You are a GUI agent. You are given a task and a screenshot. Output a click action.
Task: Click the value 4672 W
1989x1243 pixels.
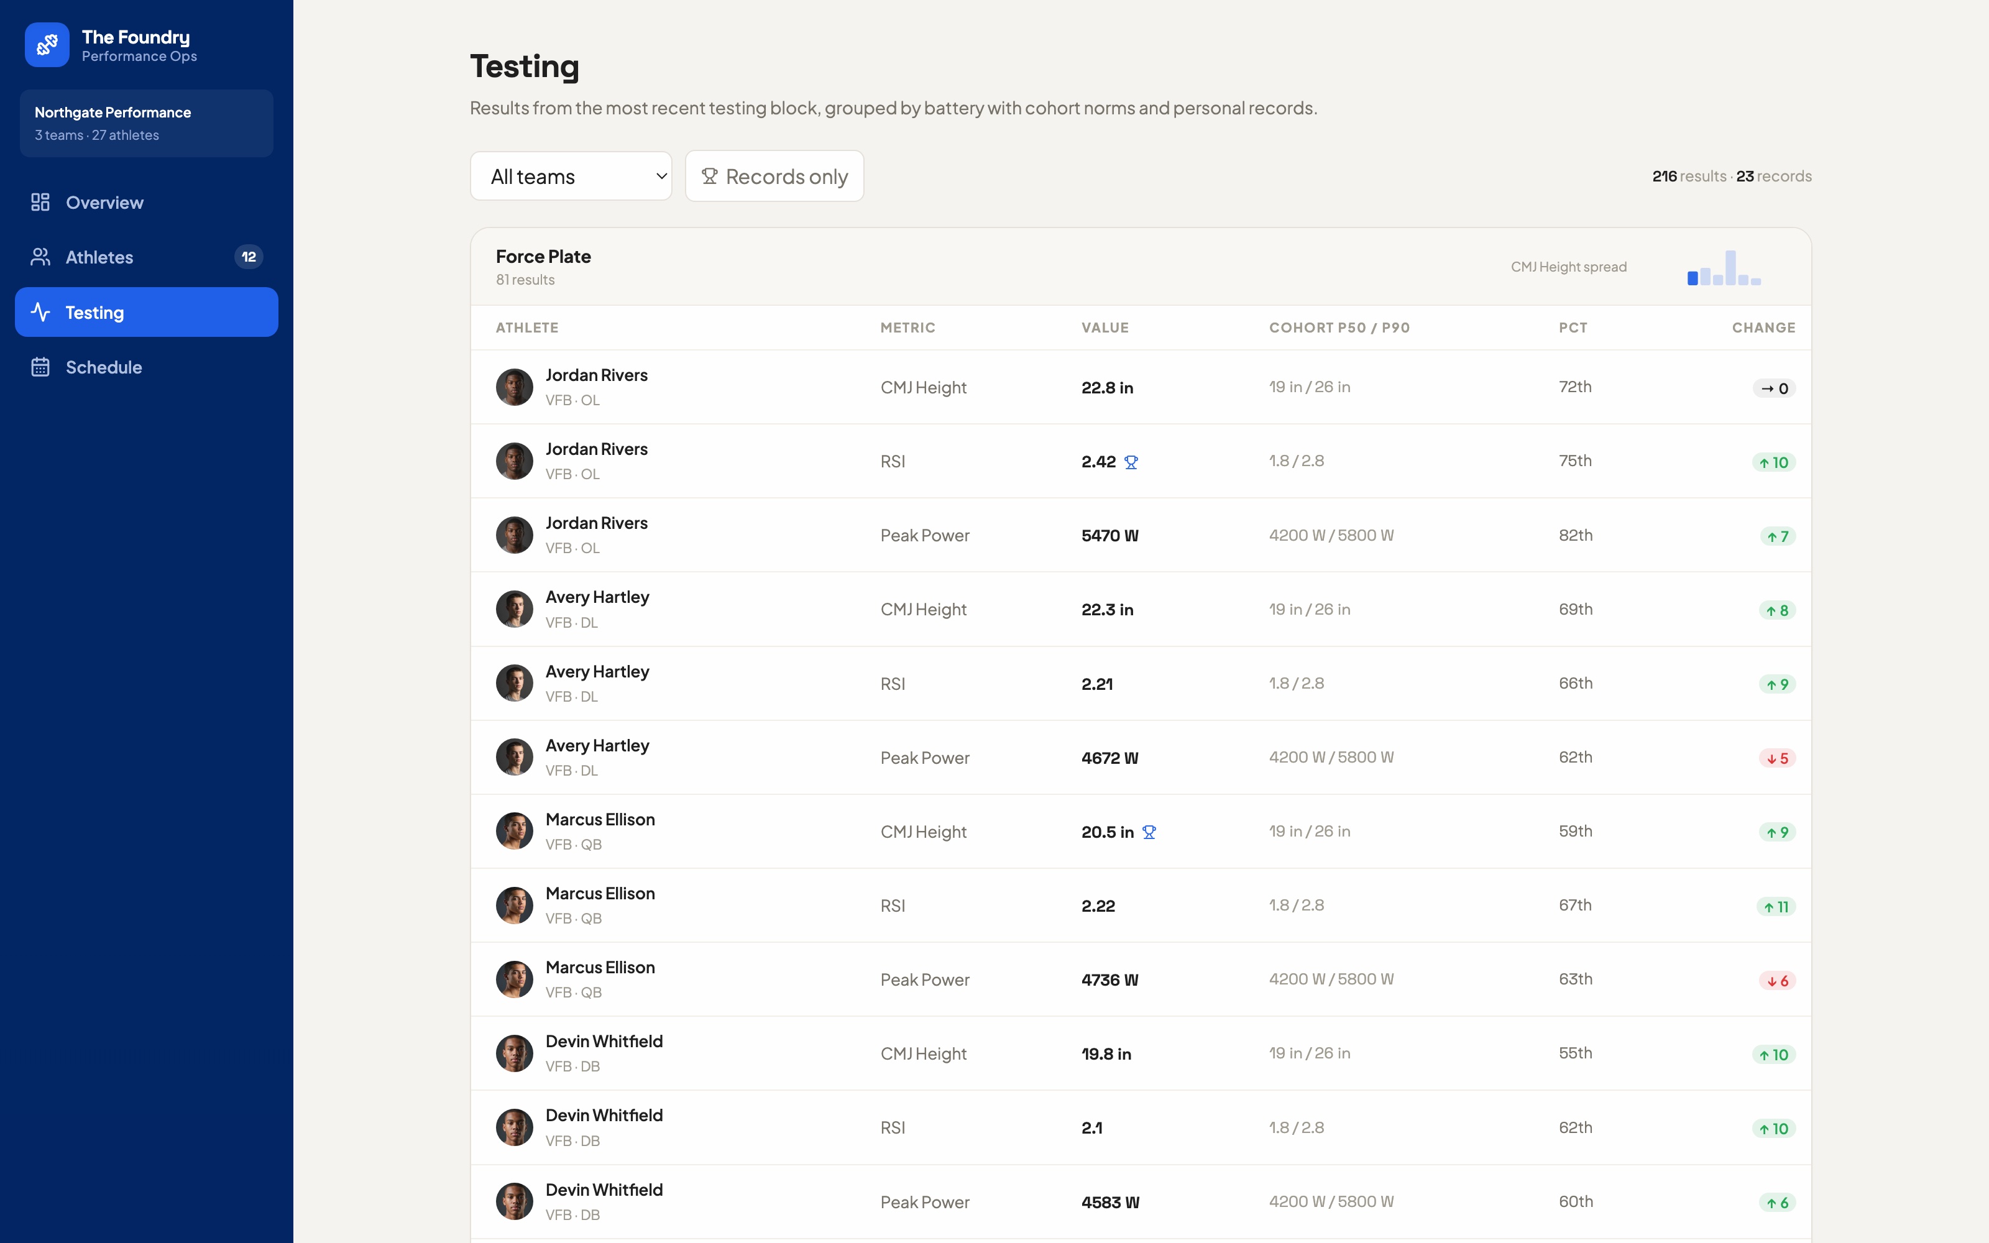[1109, 758]
